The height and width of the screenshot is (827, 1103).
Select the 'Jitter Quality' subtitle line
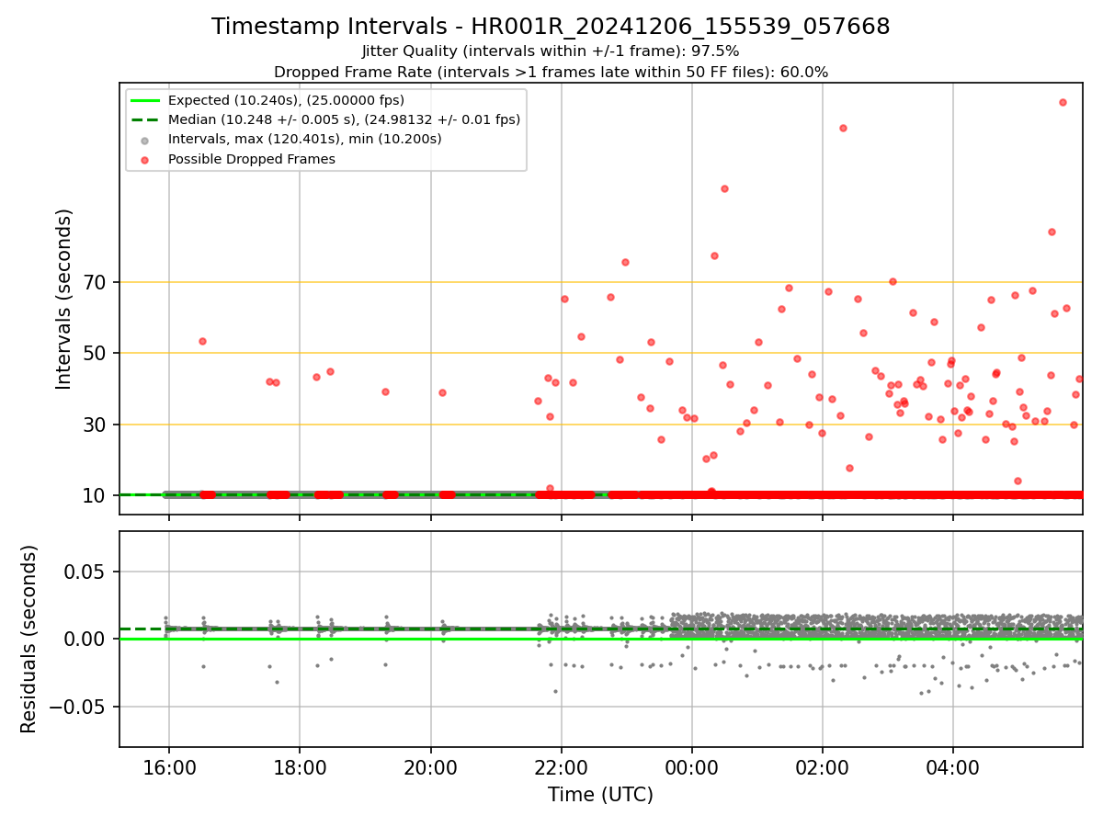click(551, 51)
